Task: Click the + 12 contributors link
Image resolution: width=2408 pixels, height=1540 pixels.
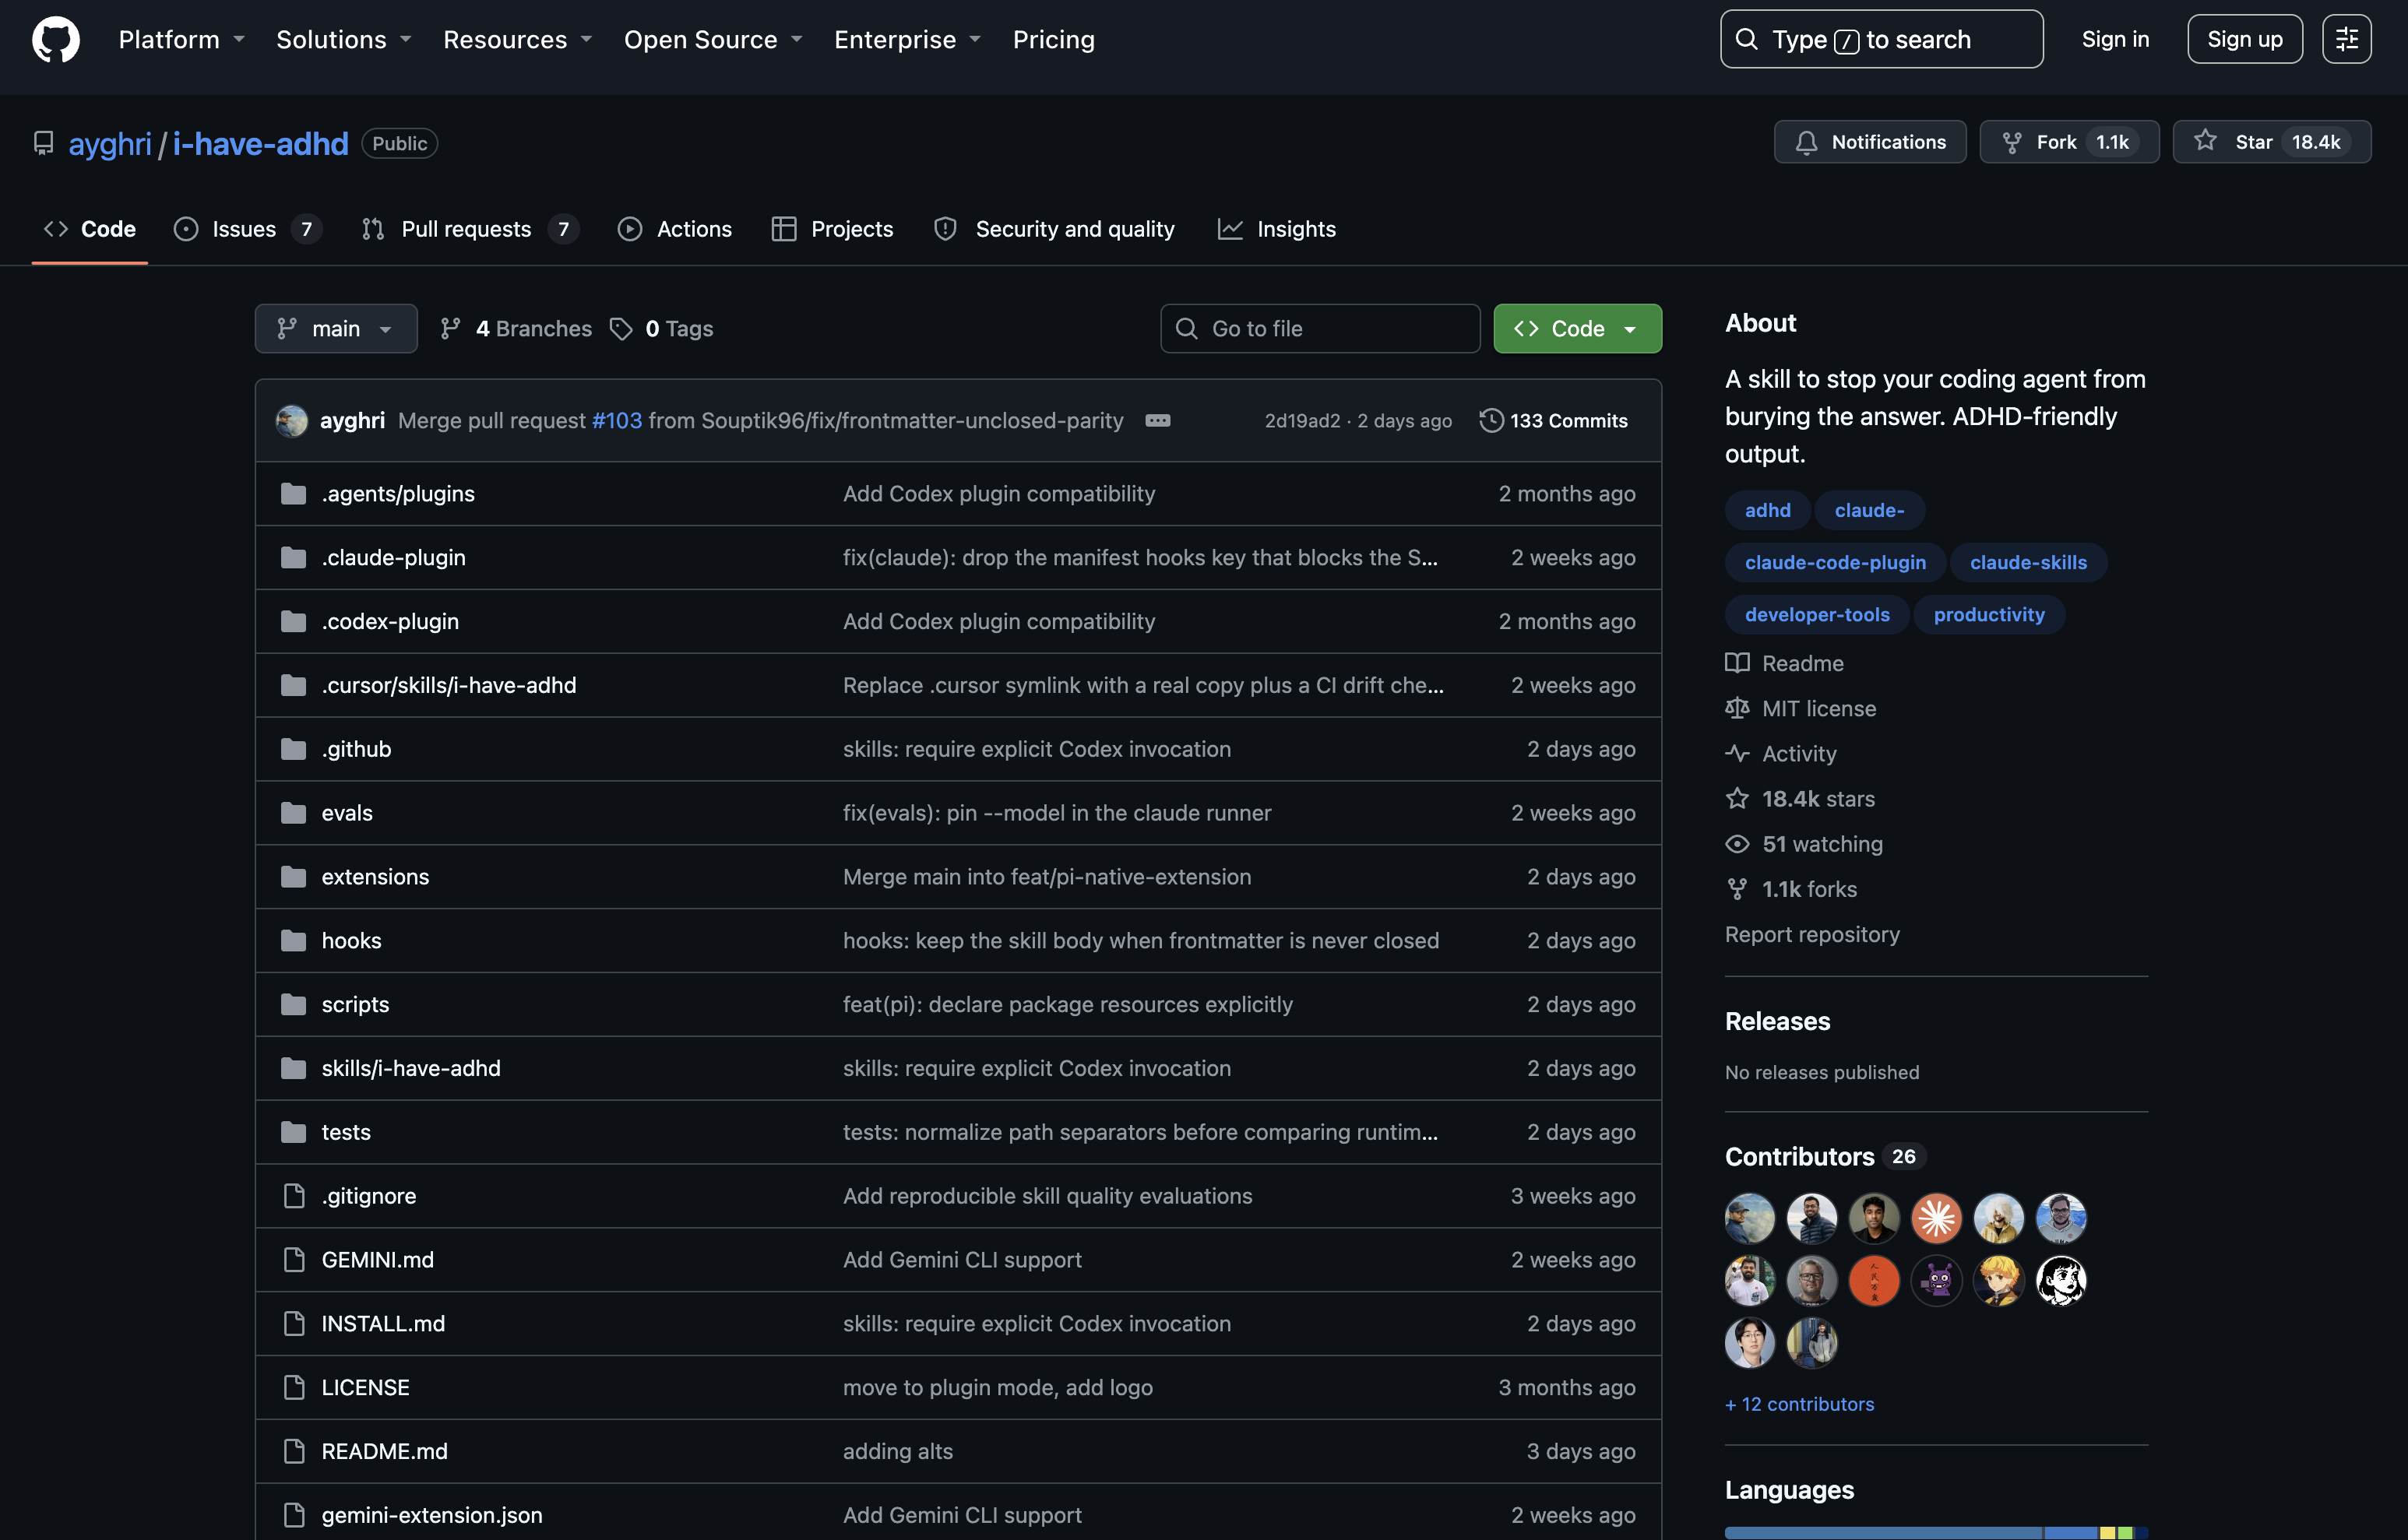Action: 1799,1404
